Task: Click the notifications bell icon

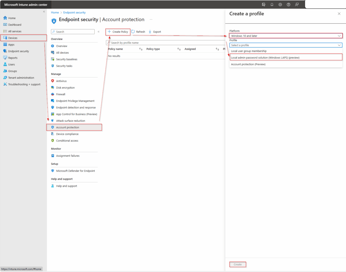Action: (272, 5)
